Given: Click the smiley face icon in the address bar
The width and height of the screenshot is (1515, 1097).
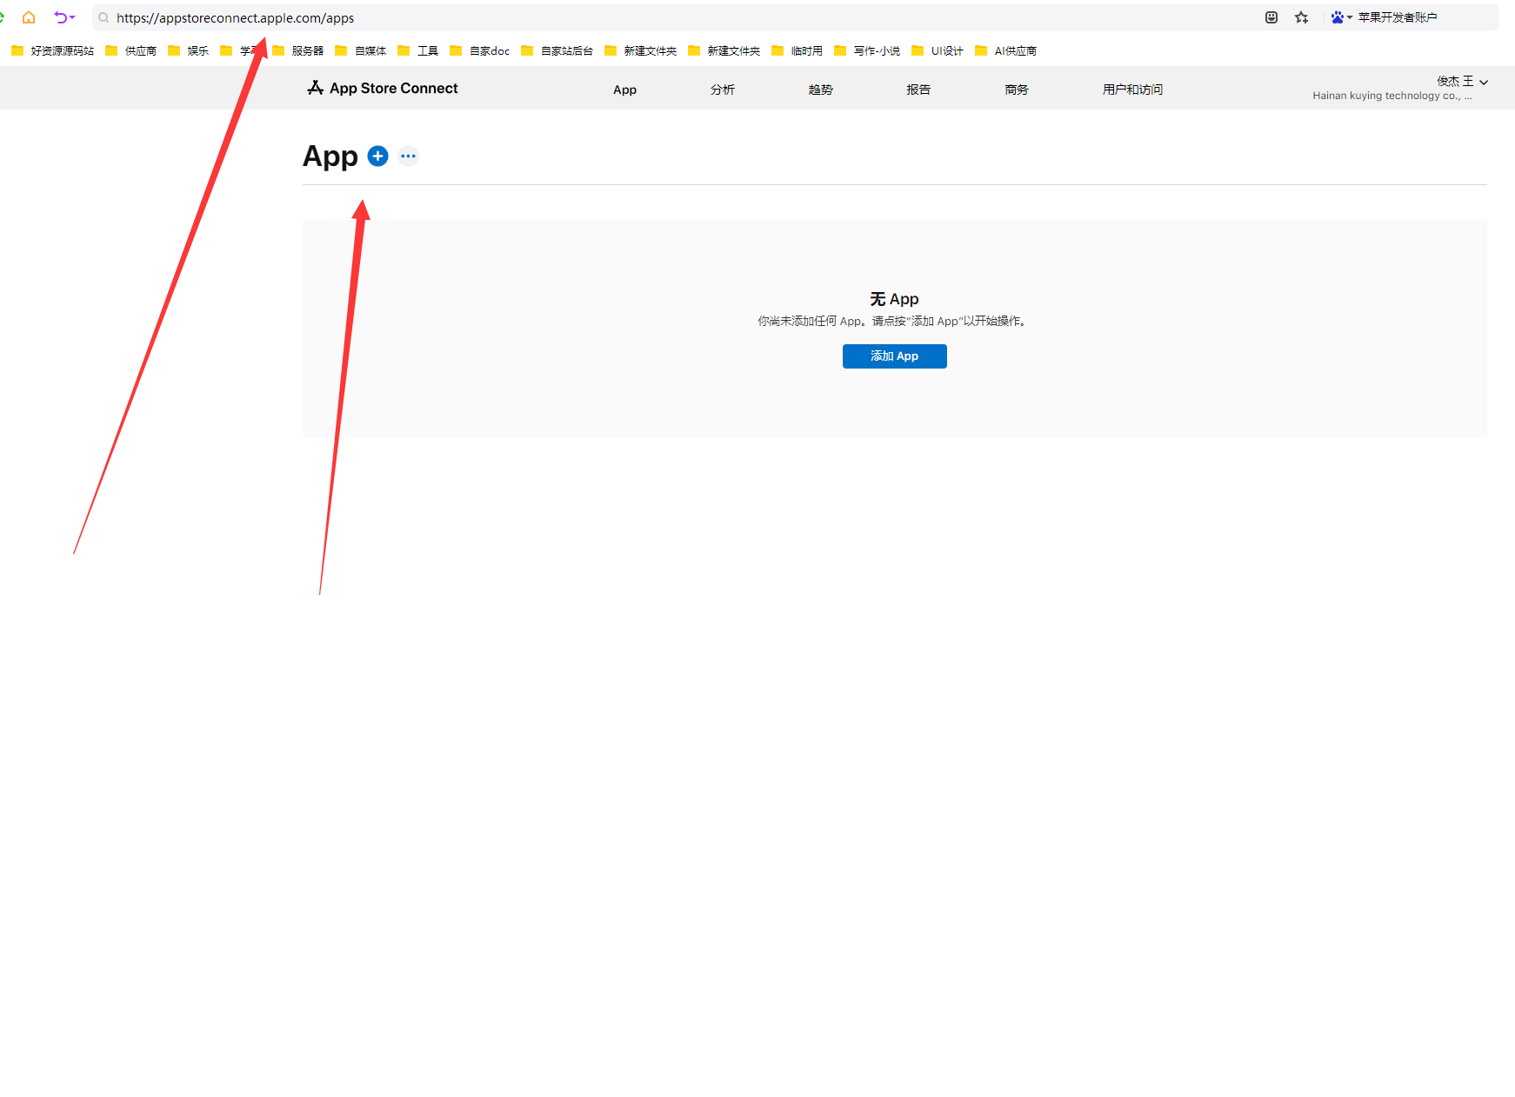Looking at the screenshot, I should (x=1271, y=17).
